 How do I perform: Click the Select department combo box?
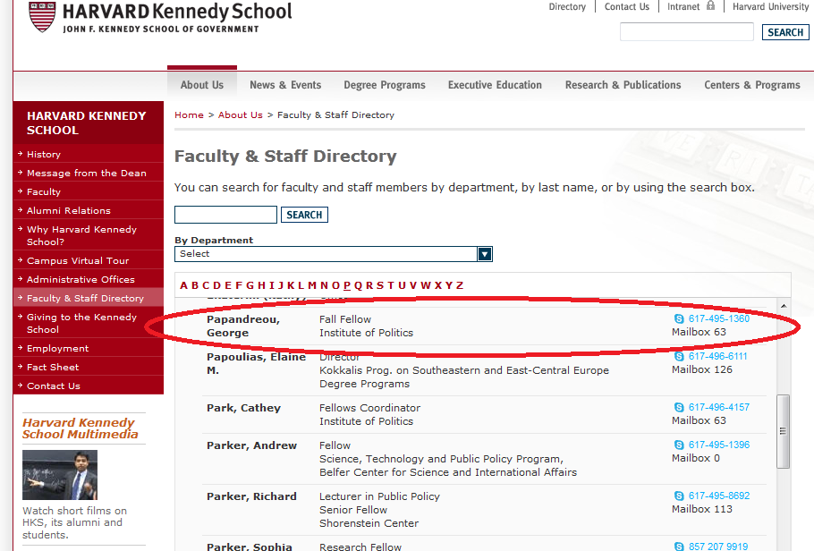coord(334,254)
